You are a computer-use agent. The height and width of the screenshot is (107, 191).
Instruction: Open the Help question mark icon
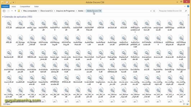coord(188,7)
